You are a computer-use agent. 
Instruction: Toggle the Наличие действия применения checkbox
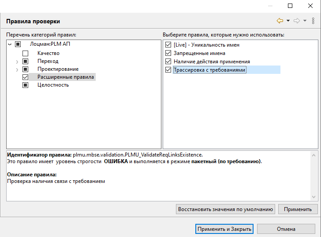click(168, 62)
